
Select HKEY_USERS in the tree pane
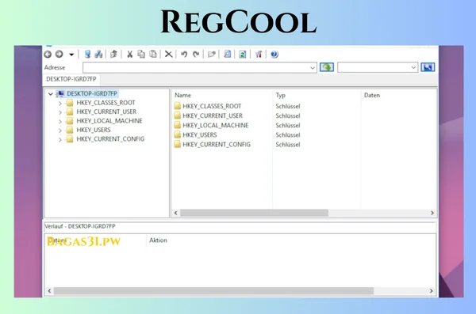click(x=94, y=130)
